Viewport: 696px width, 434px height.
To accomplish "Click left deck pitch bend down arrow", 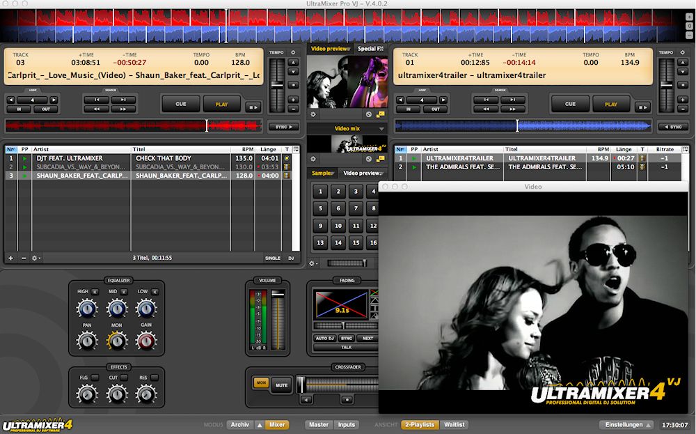I will [293, 72].
